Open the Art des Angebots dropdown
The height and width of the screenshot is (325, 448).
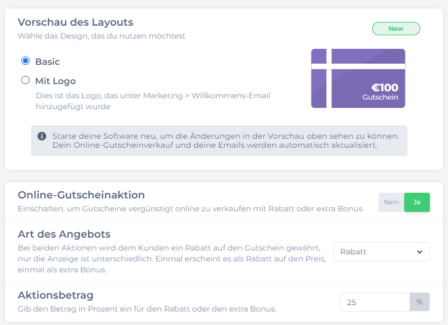(x=382, y=252)
